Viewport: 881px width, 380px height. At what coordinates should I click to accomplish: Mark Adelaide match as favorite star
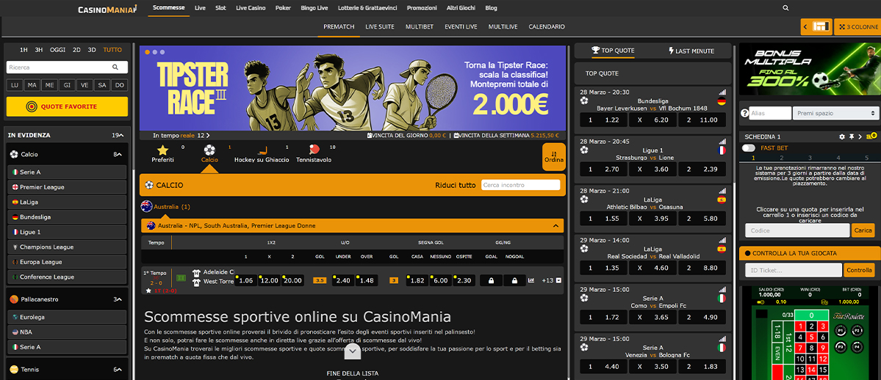tap(148, 291)
